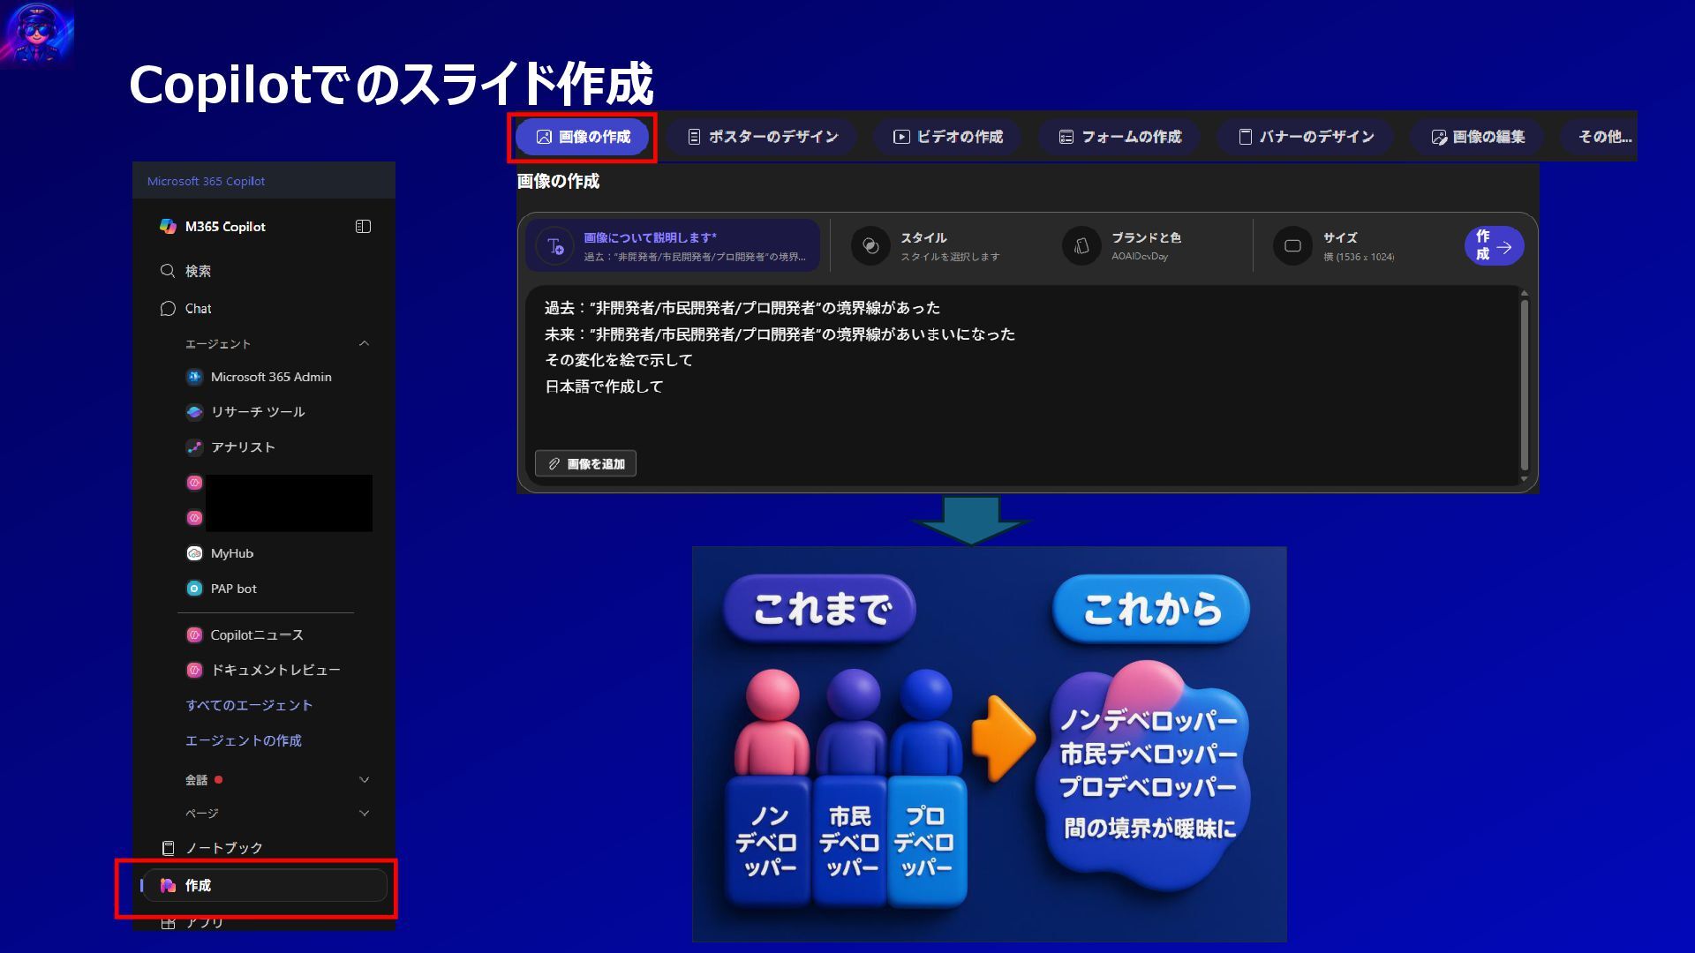
Task: Click the エージェントの作成 link
Action: point(244,740)
